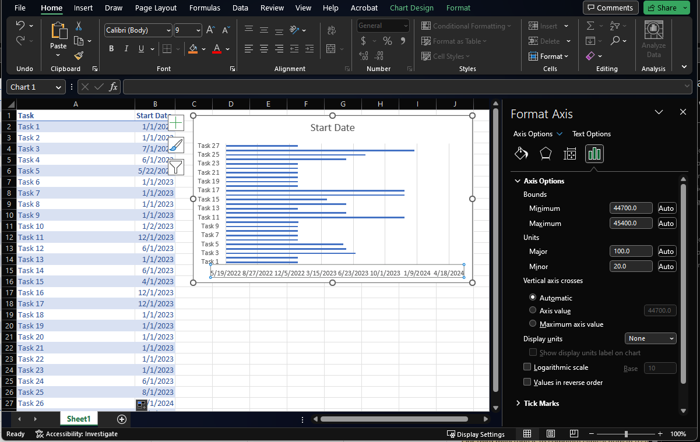Check Values in reverse order

pyautogui.click(x=527, y=382)
